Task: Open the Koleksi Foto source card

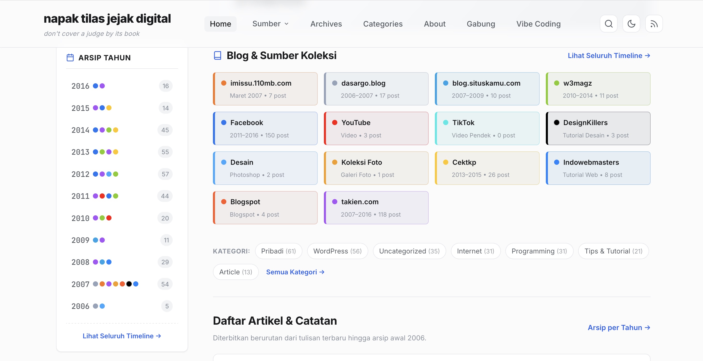Action: 376,168
